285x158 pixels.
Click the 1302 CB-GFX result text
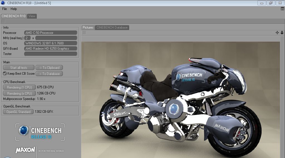(44, 112)
